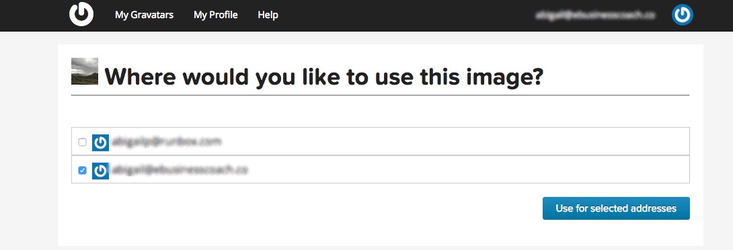Image resolution: width=733 pixels, height=250 pixels.
Task: Click Use for selected addresses button
Action: pyautogui.click(x=616, y=208)
